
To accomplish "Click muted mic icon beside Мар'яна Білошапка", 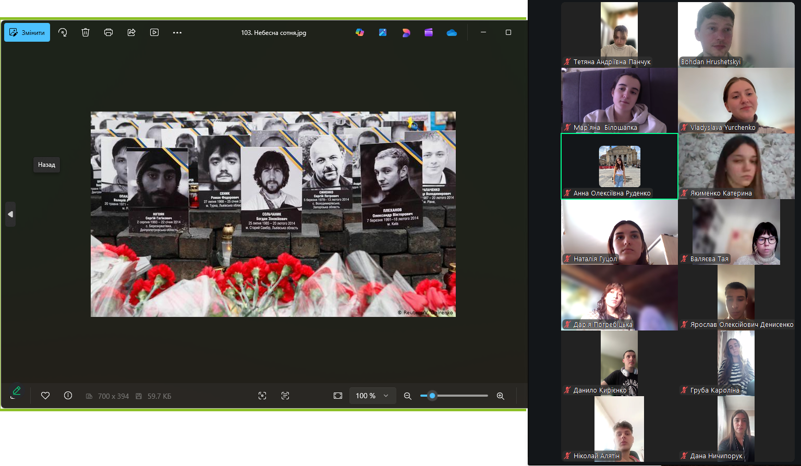I will pos(567,127).
